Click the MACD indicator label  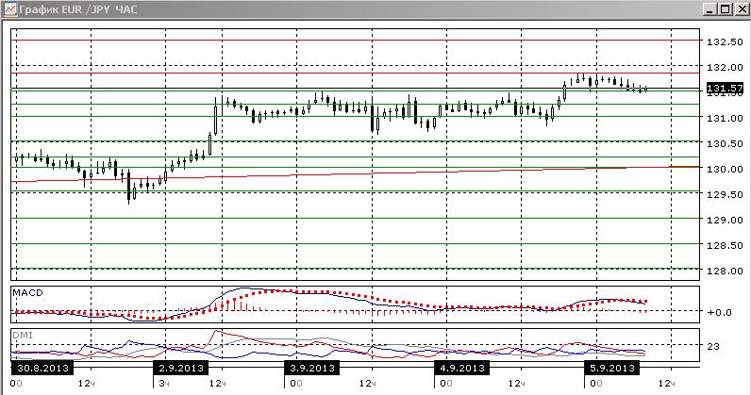pos(27,292)
